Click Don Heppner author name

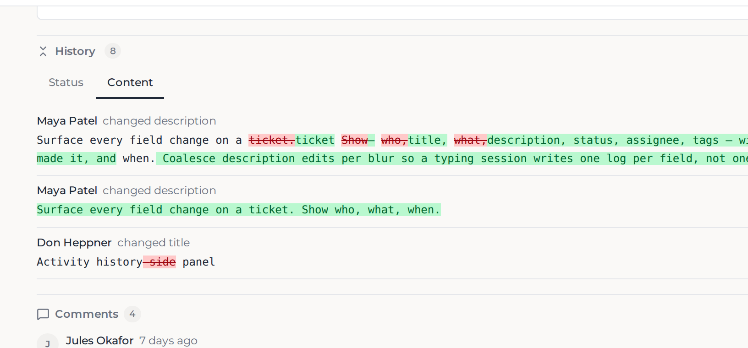click(74, 243)
